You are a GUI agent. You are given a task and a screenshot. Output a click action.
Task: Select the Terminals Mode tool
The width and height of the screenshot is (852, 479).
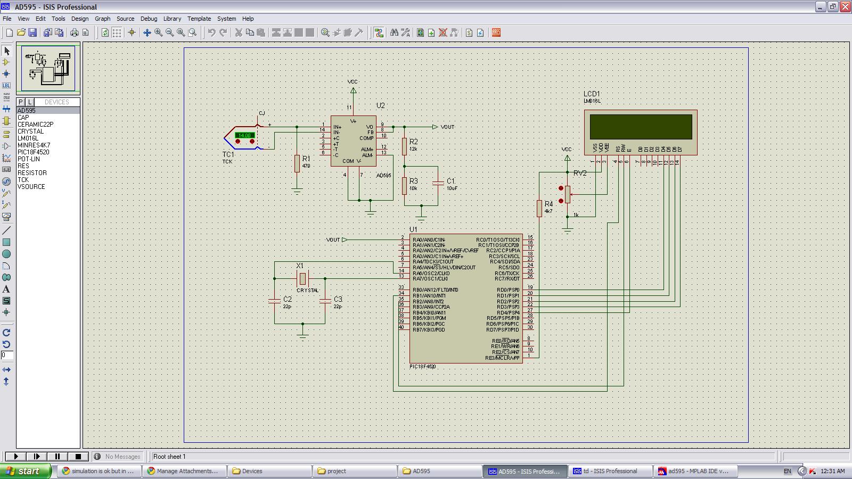click(6, 134)
